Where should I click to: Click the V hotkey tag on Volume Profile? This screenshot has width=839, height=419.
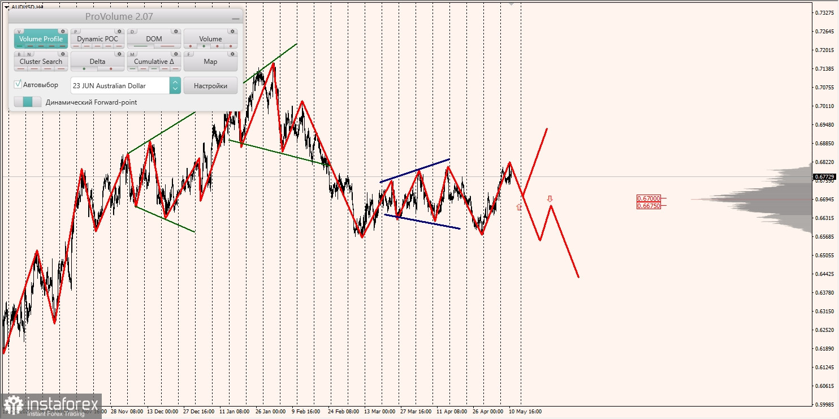19,32
